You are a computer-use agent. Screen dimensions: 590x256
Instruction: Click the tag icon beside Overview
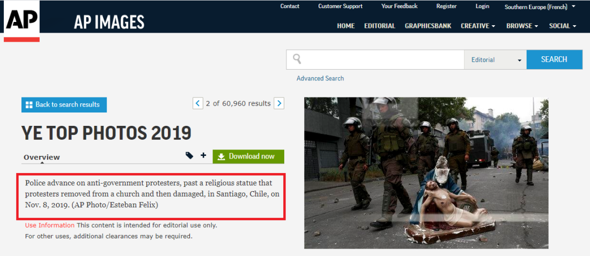pos(190,155)
